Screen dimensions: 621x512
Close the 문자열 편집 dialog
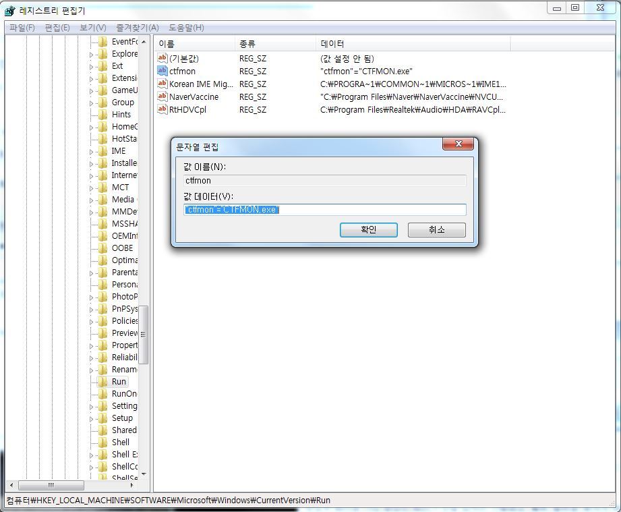pos(459,144)
